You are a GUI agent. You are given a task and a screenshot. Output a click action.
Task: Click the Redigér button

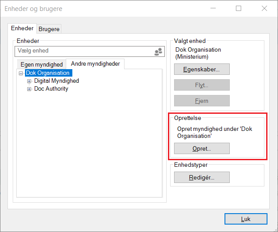coord(202,177)
